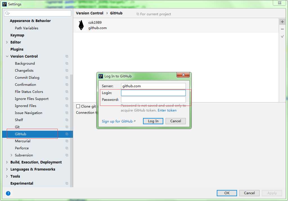Click the czk1989 account avatar
Viewport: 288px width, 201px height.
[x=81, y=25]
